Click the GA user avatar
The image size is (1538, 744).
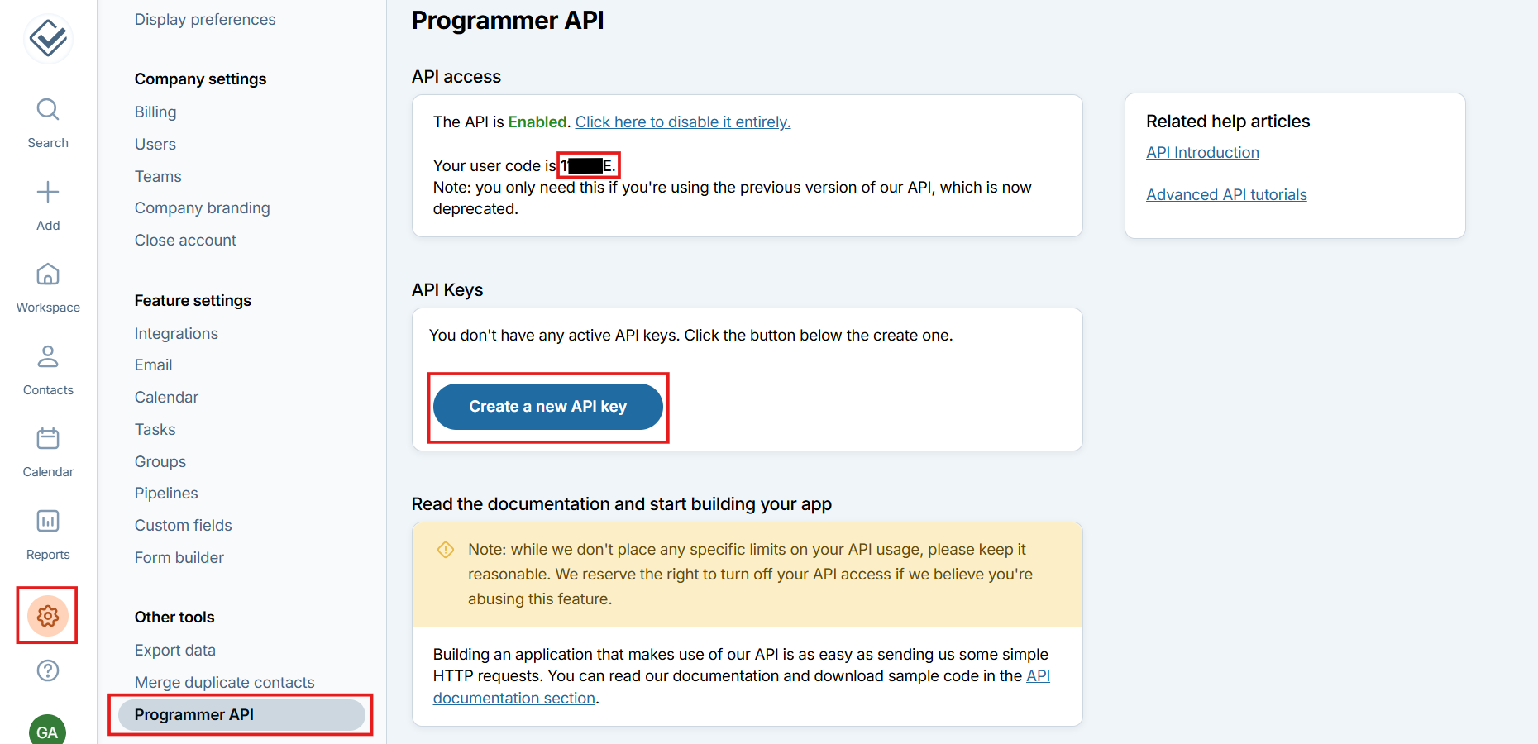(x=48, y=731)
